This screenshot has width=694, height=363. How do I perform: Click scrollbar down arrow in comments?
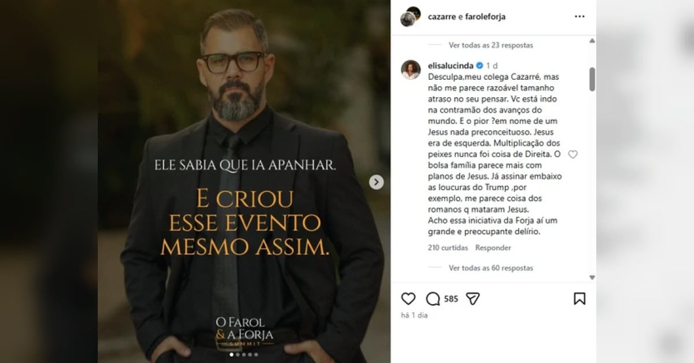(x=592, y=277)
